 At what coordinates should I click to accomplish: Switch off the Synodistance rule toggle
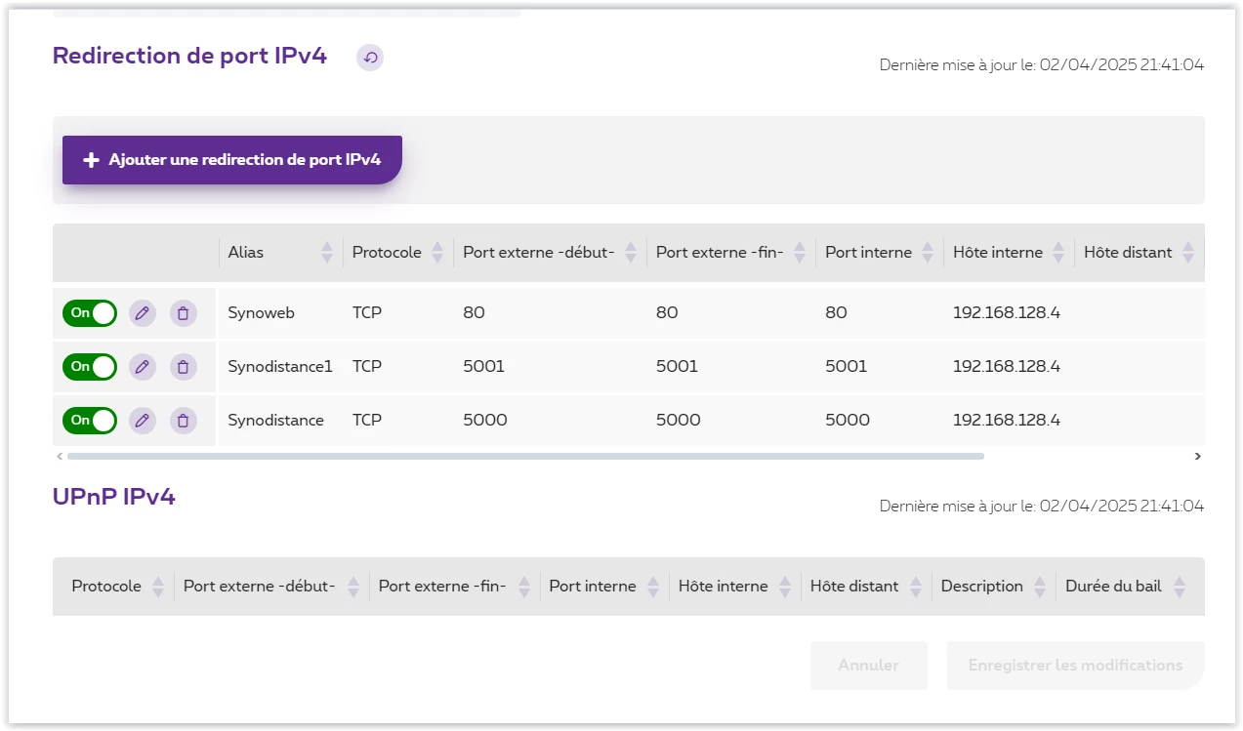pyautogui.click(x=90, y=421)
